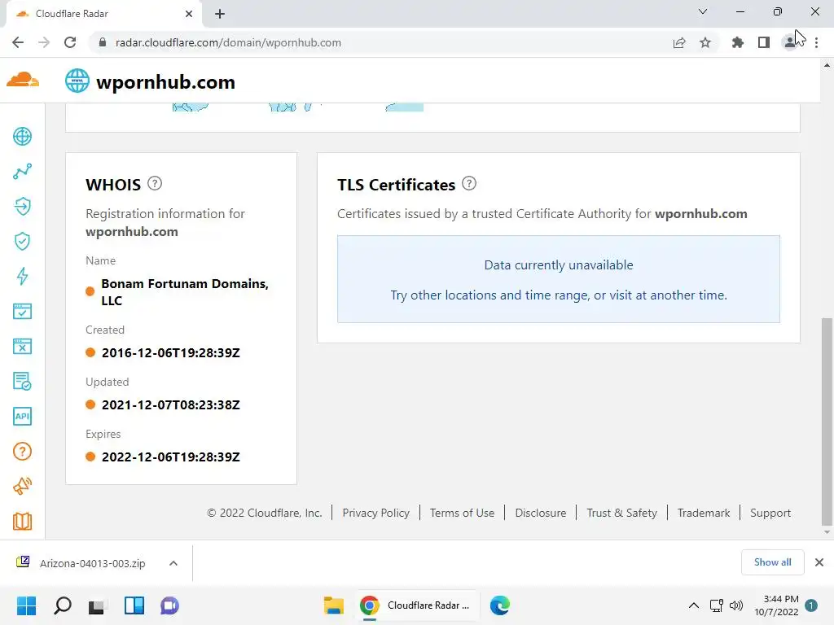Go back to previous page

[18, 42]
